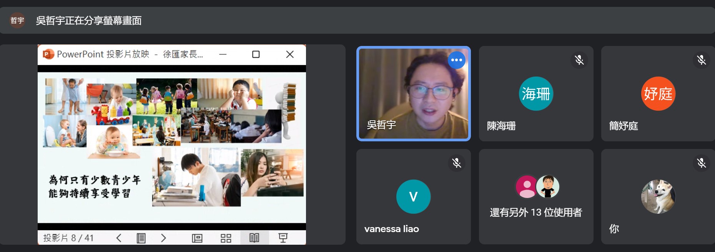Screen dimensions: 715x252
Task: Click the 陳海珊 name label
Action: pyautogui.click(x=501, y=126)
